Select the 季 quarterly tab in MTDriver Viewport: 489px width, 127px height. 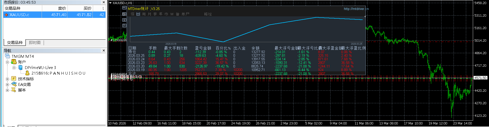[155, 14]
